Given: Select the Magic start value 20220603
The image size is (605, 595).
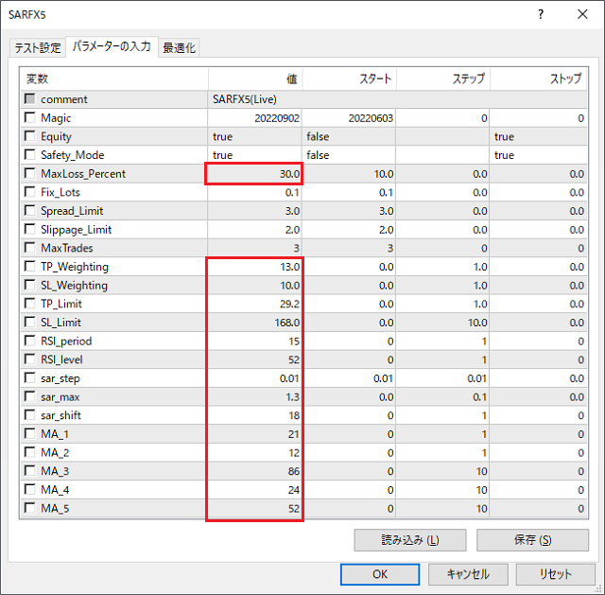Looking at the screenshot, I should pos(371,118).
